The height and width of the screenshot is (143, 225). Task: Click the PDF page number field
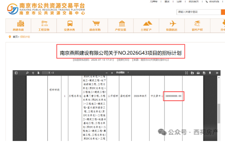pos(46,73)
